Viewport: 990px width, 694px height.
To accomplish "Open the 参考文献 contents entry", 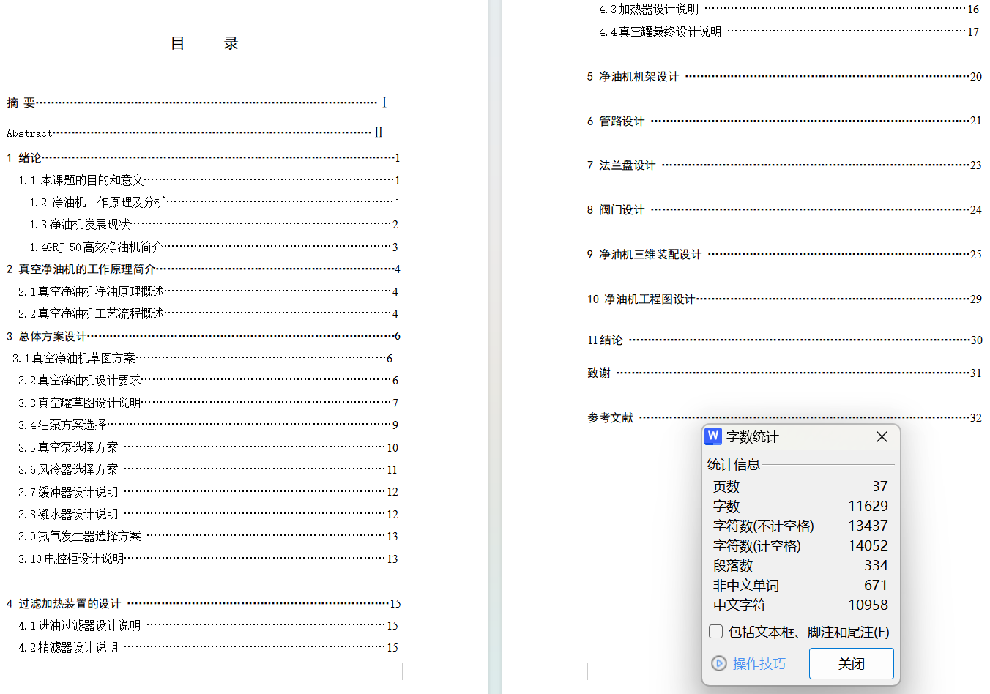I will point(610,418).
